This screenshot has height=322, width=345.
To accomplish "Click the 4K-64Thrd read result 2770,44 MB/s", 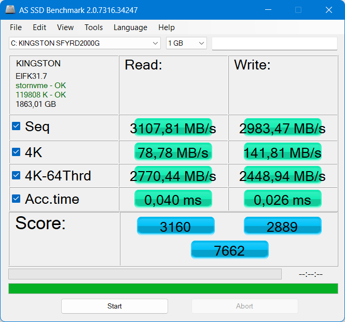I will [x=173, y=176].
